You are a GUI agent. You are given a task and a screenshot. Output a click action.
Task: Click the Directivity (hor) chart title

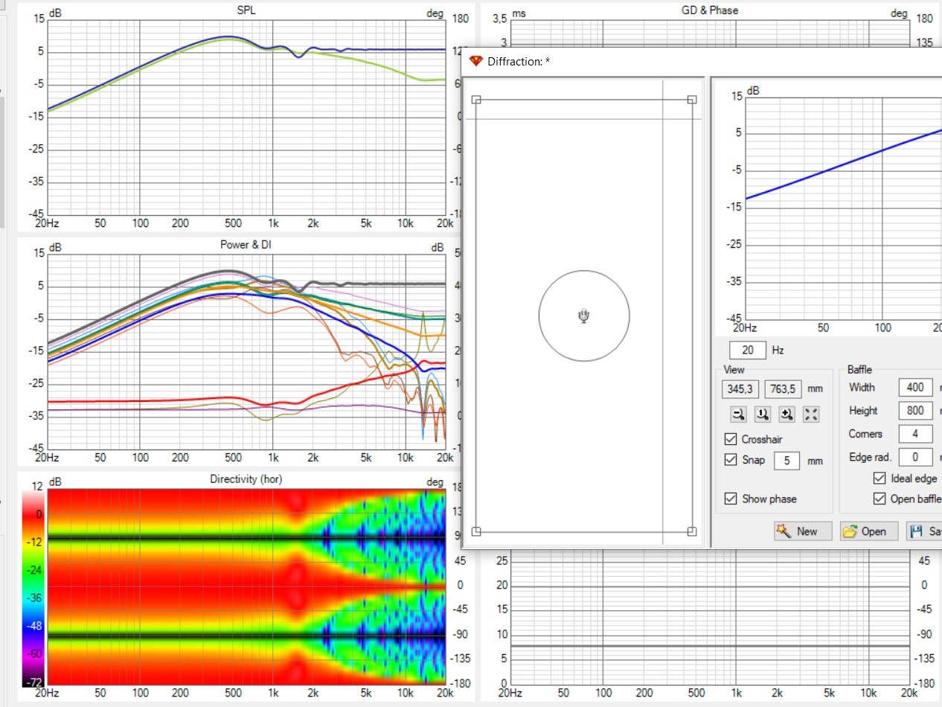tap(246, 480)
